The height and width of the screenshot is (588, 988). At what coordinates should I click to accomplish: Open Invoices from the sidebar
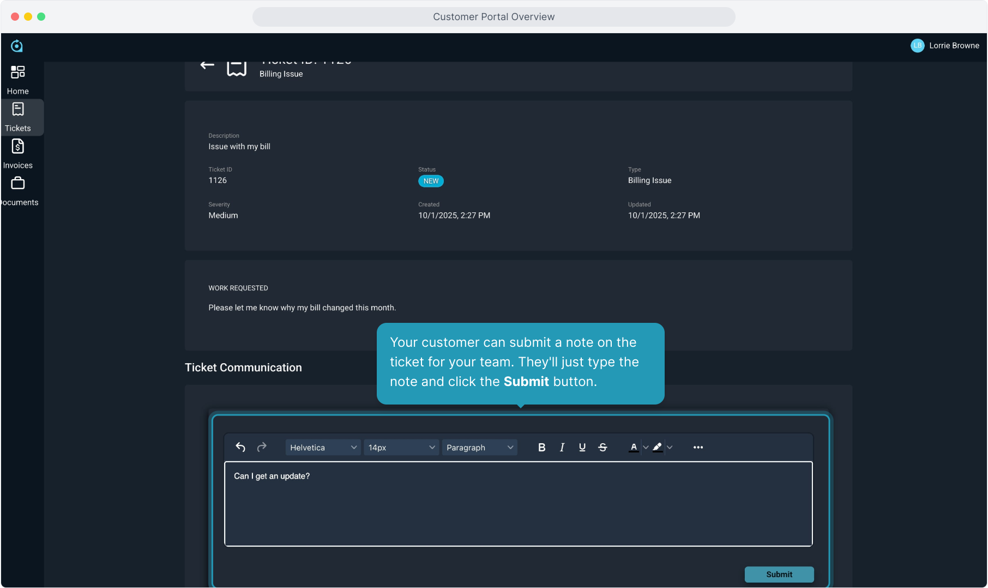tap(18, 154)
